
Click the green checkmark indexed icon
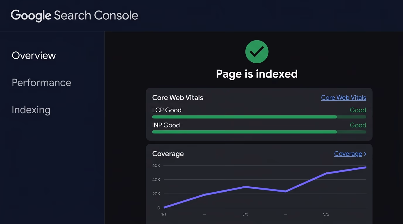[257, 52]
